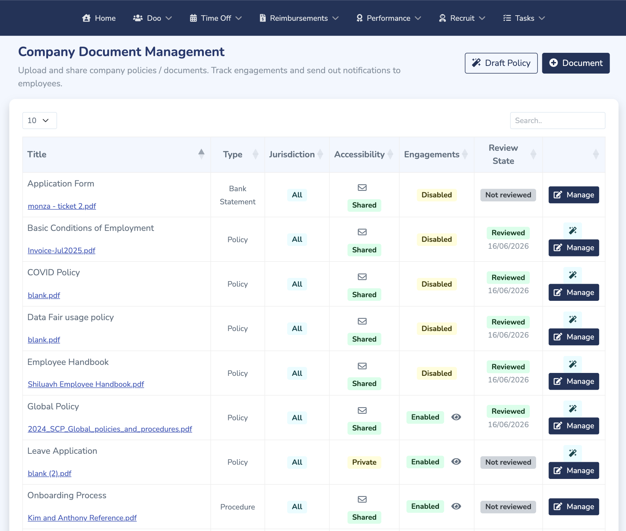Screen dimensions: 626x531
Task: Open the rows-per-page dropdown showing 10
Action: [x=40, y=121]
